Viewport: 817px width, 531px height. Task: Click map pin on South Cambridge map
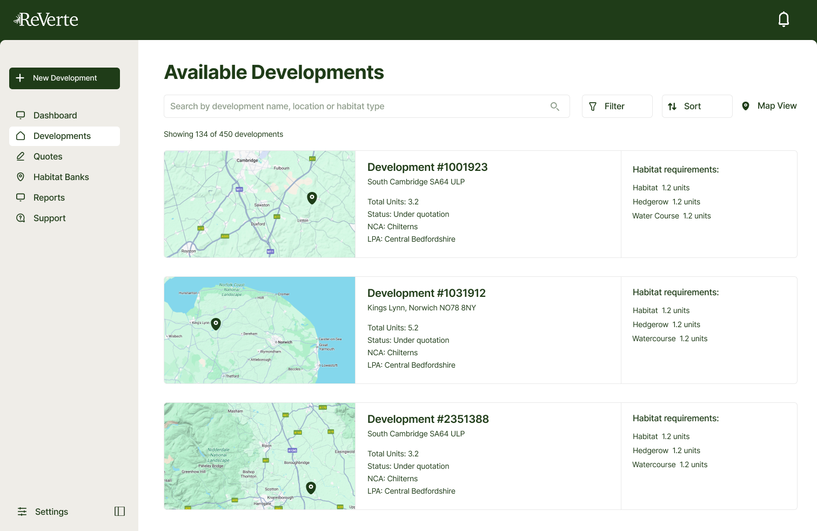point(312,197)
